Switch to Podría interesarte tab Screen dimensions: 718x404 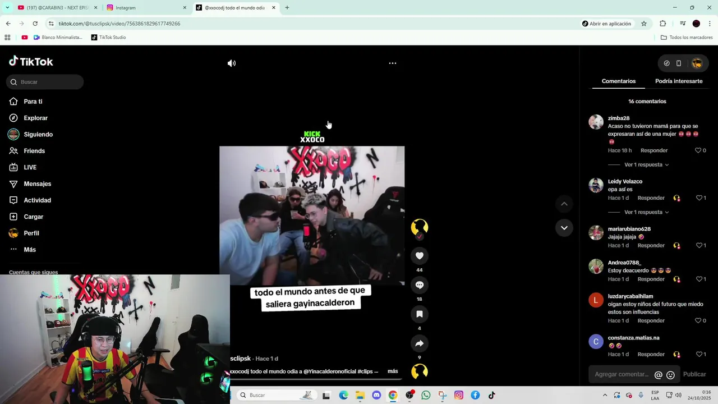(679, 81)
